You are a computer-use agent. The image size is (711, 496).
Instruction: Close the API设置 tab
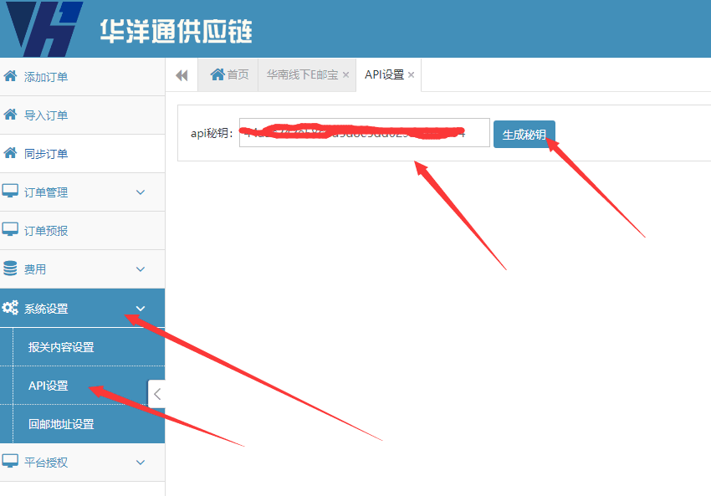412,75
